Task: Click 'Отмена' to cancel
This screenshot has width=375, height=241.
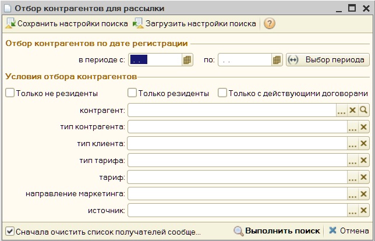Action: point(349,231)
